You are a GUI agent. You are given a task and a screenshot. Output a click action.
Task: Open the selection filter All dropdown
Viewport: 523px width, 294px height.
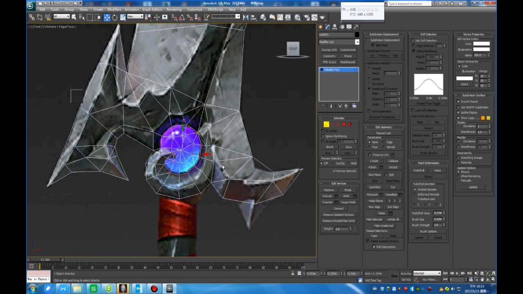point(62,17)
